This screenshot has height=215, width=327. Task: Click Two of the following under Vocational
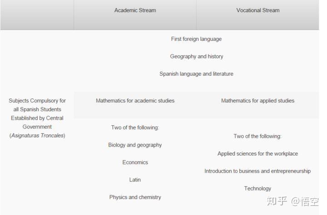click(x=258, y=136)
